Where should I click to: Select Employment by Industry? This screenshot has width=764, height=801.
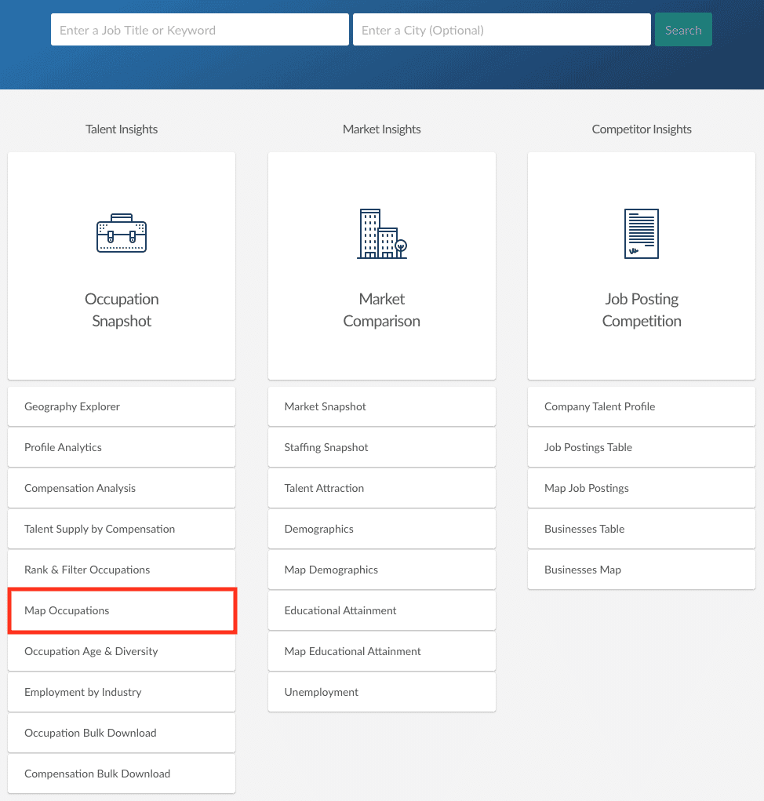point(122,692)
